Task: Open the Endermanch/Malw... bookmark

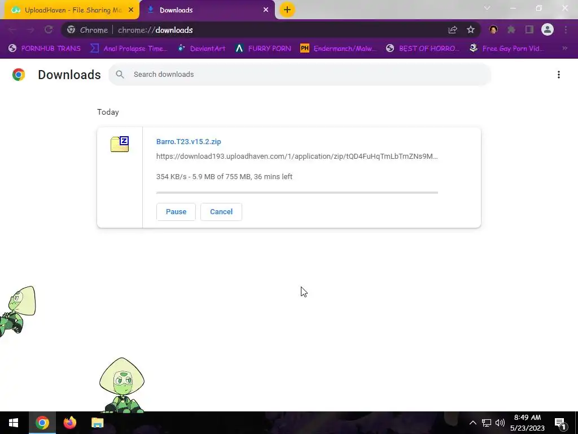Action: [x=339, y=49]
